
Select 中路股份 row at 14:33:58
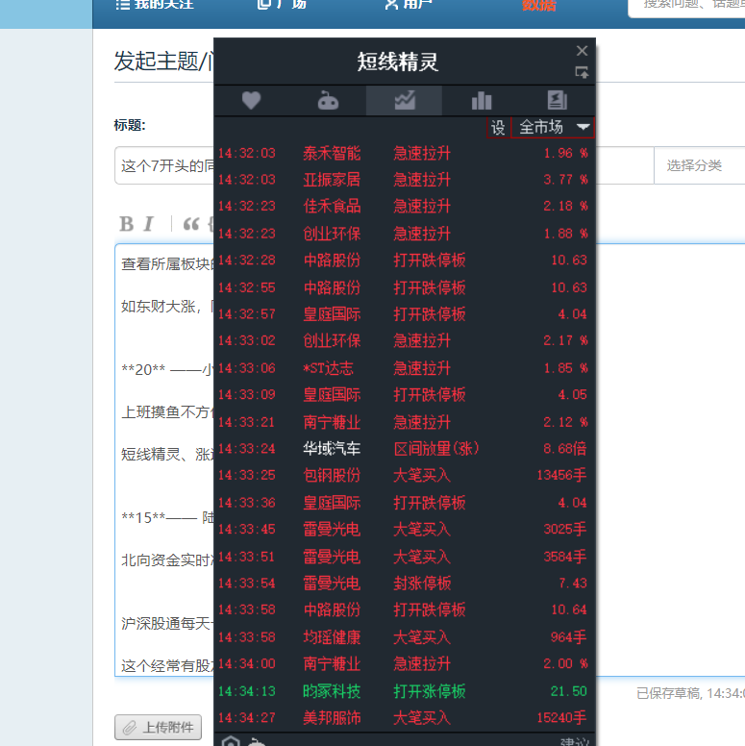coord(404,609)
